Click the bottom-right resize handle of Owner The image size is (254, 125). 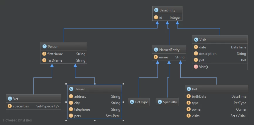(x=123, y=121)
